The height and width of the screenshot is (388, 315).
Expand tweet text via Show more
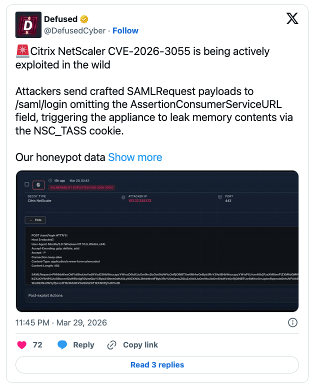[x=135, y=157]
